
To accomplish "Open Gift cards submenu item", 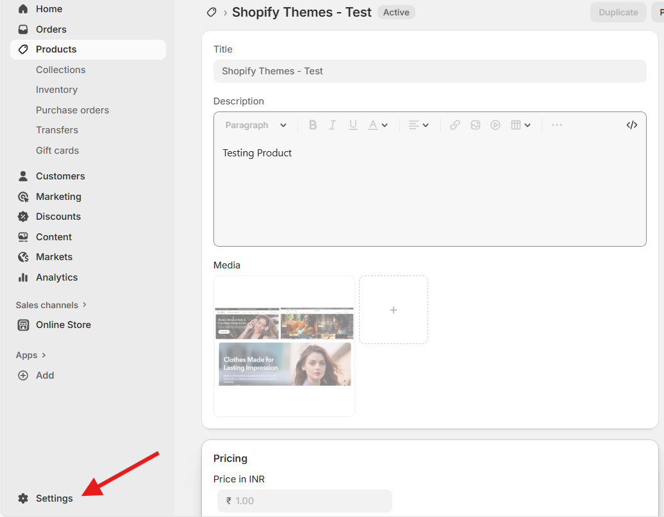I will point(58,151).
